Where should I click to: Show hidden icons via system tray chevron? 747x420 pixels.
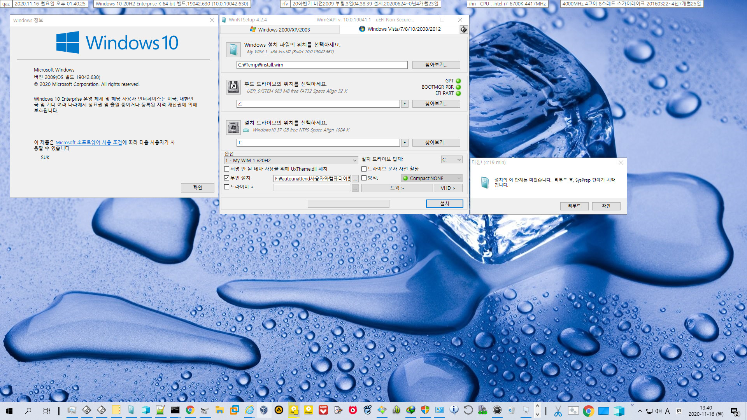[x=640, y=411]
